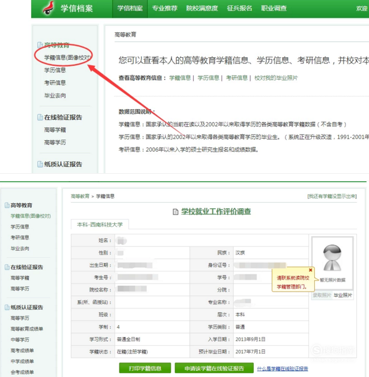Open 校对我的毕业照片 link
This screenshot has width=369, height=377.
(276, 78)
